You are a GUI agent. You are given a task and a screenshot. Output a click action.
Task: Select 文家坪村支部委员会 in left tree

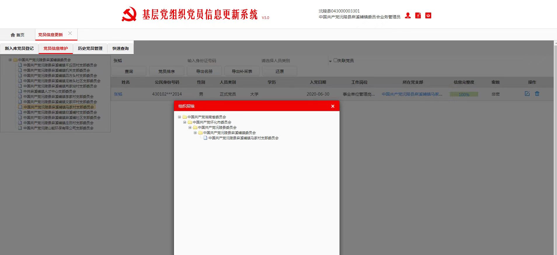(60, 102)
